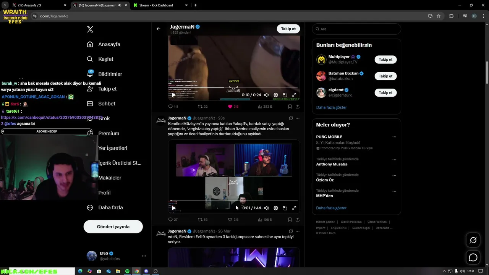
Task: Unlike the top post heart
Action: pyautogui.click(x=230, y=107)
